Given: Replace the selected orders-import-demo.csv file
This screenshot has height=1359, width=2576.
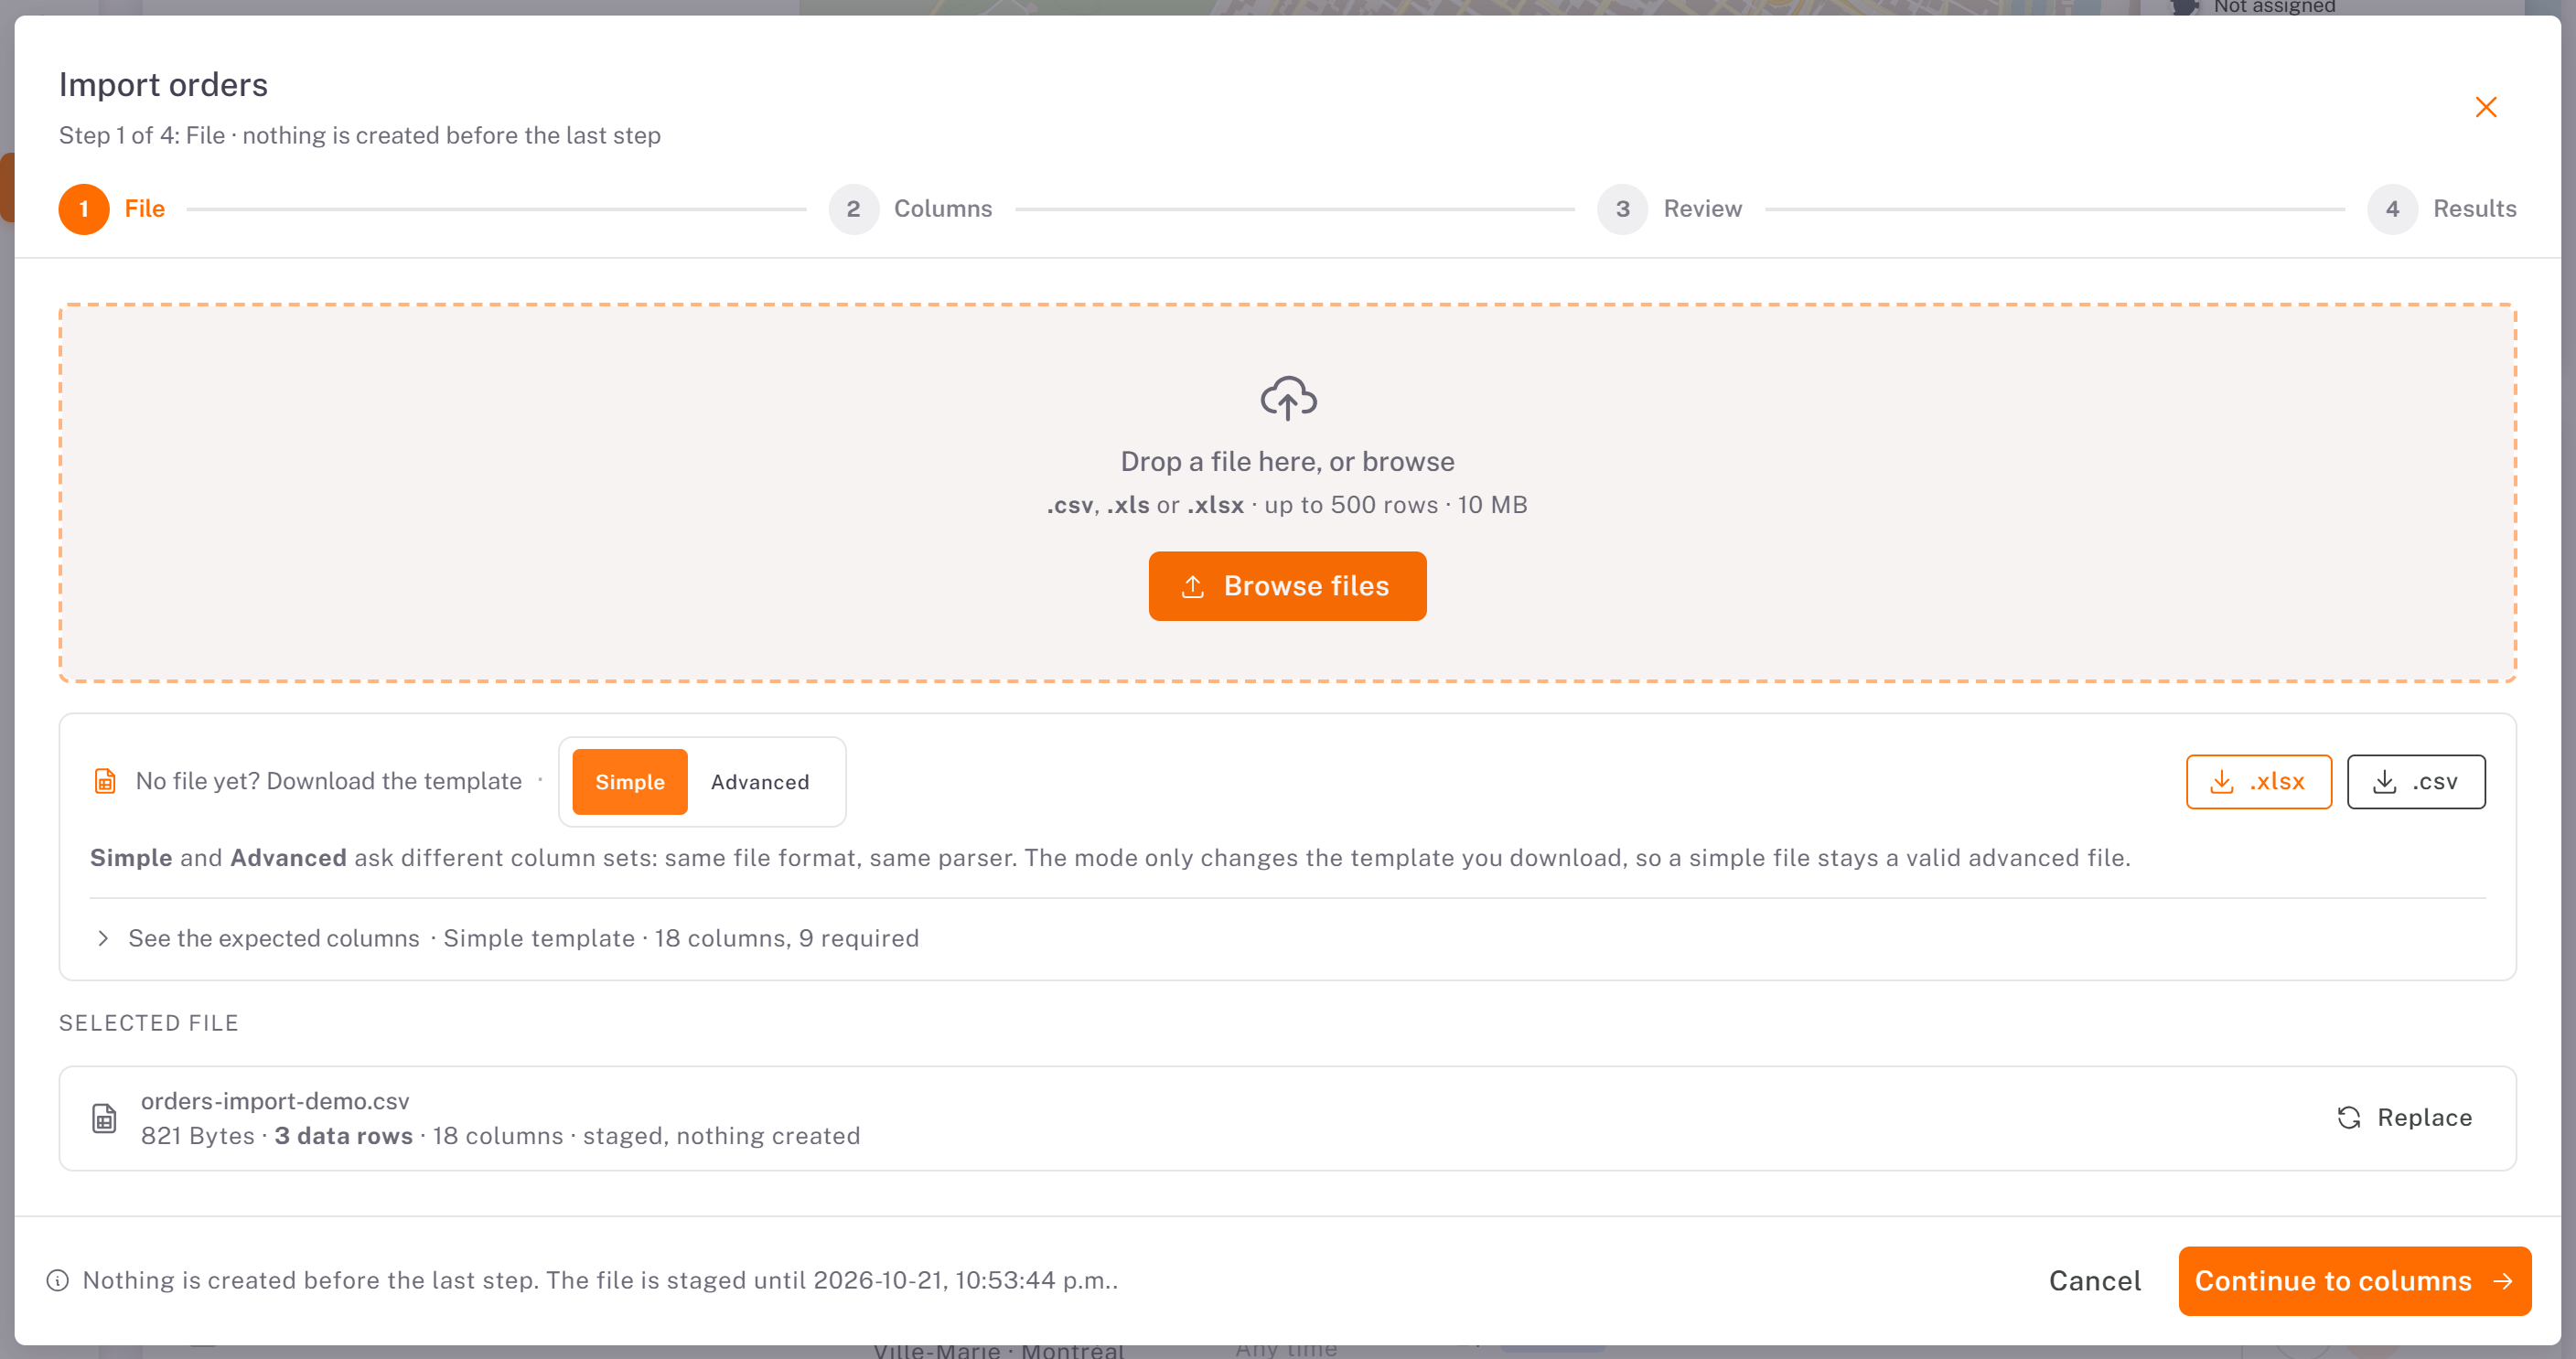Looking at the screenshot, I should 2404,1118.
